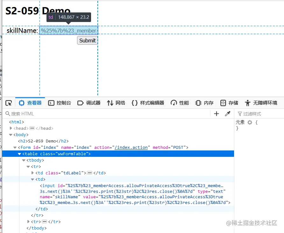The width and height of the screenshot is (284, 233).
Task: Click the 存储 storage icon
Action: pyautogui.click(x=223, y=103)
